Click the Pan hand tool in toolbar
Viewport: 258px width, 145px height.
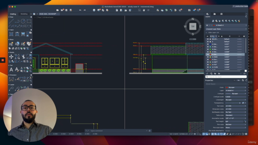(144, 10)
